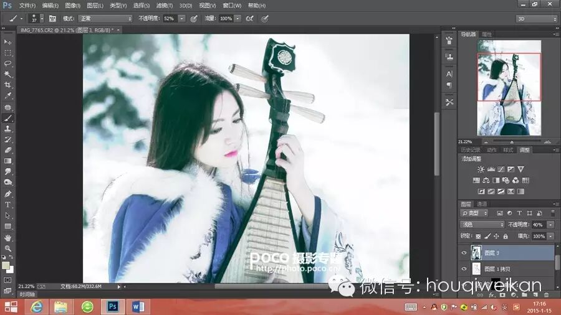The width and height of the screenshot is (561, 315).
Task: Select the Rectangle shape tool
Action: 7,227
